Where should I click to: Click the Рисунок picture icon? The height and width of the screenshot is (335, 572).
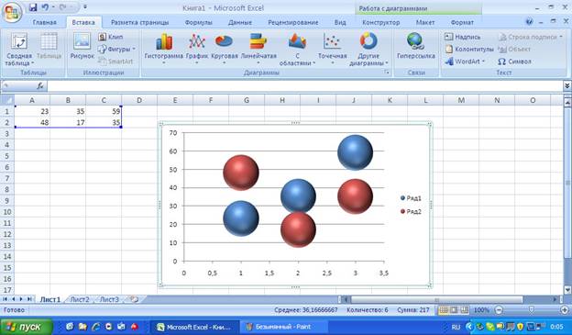(82, 46)
